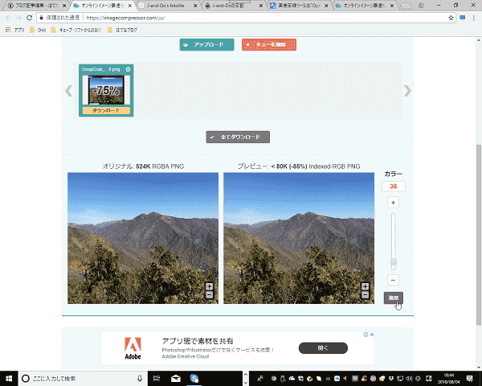Click the ad info icon
The width and height of the screenshot is (482, 386).
(366, 335)
